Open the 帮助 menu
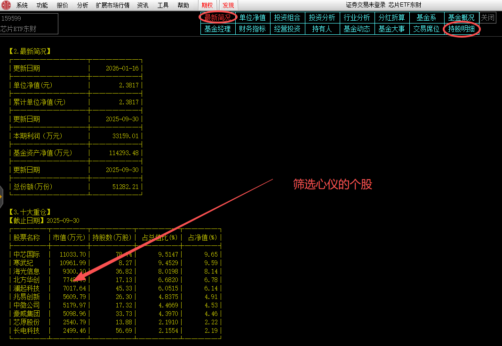 [183, 5]
